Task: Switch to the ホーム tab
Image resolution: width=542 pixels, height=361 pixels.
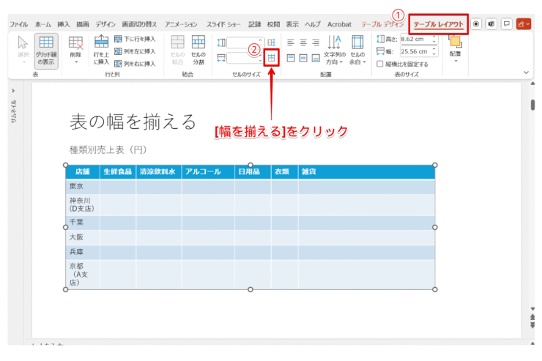Action: [x=43, y=24]
